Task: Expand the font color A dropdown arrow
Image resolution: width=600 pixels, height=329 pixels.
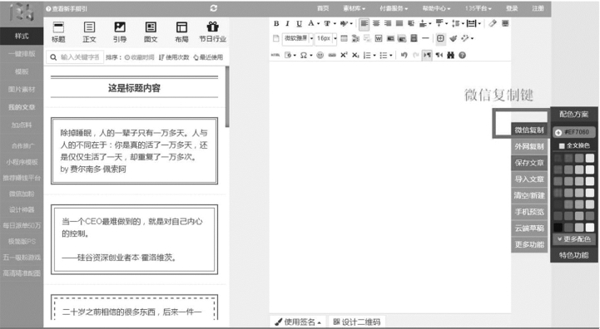Action: pos(318,24)
